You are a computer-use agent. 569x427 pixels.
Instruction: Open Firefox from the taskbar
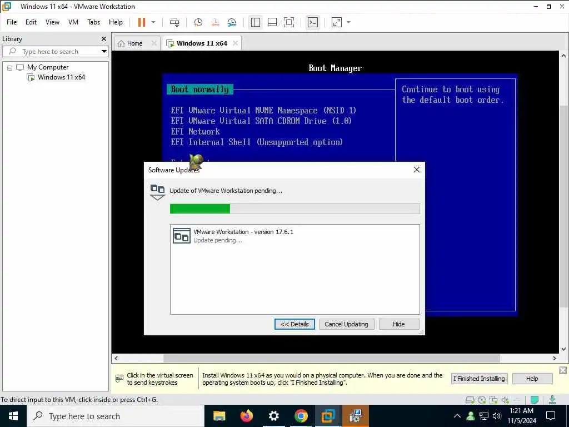247,416
